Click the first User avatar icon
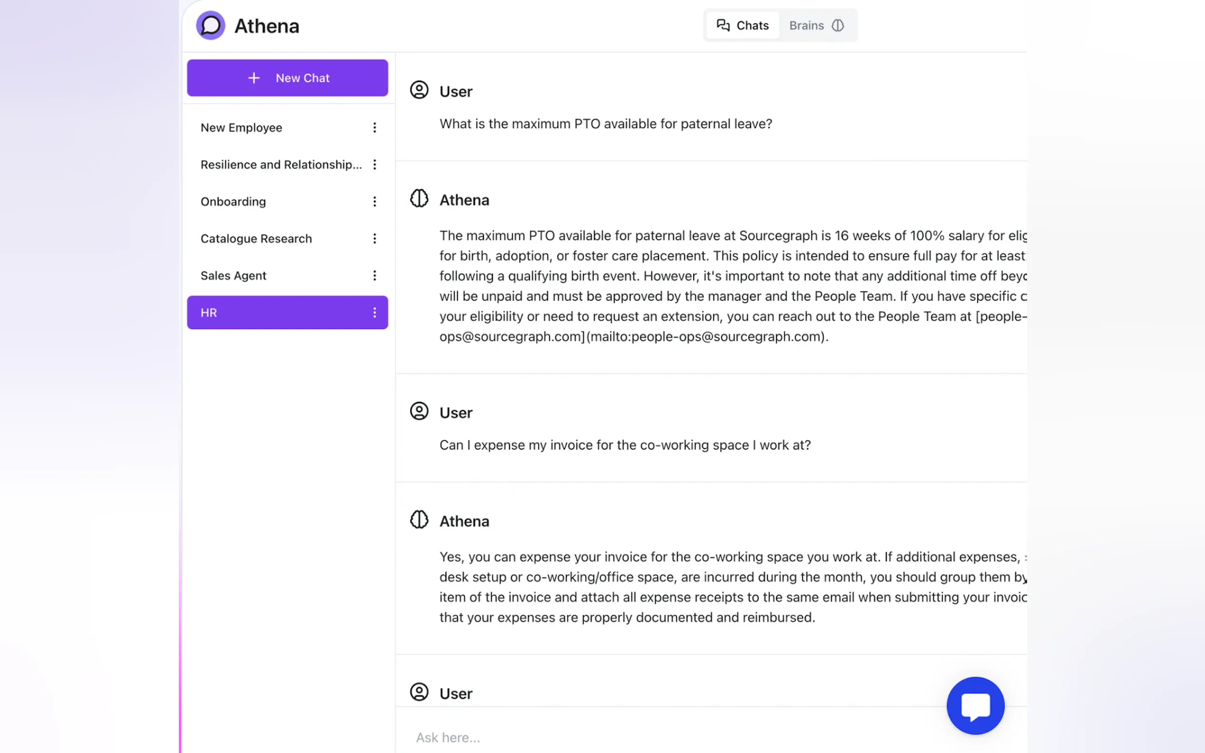This screenshot has width=1205, height=753. coord(419,90)
